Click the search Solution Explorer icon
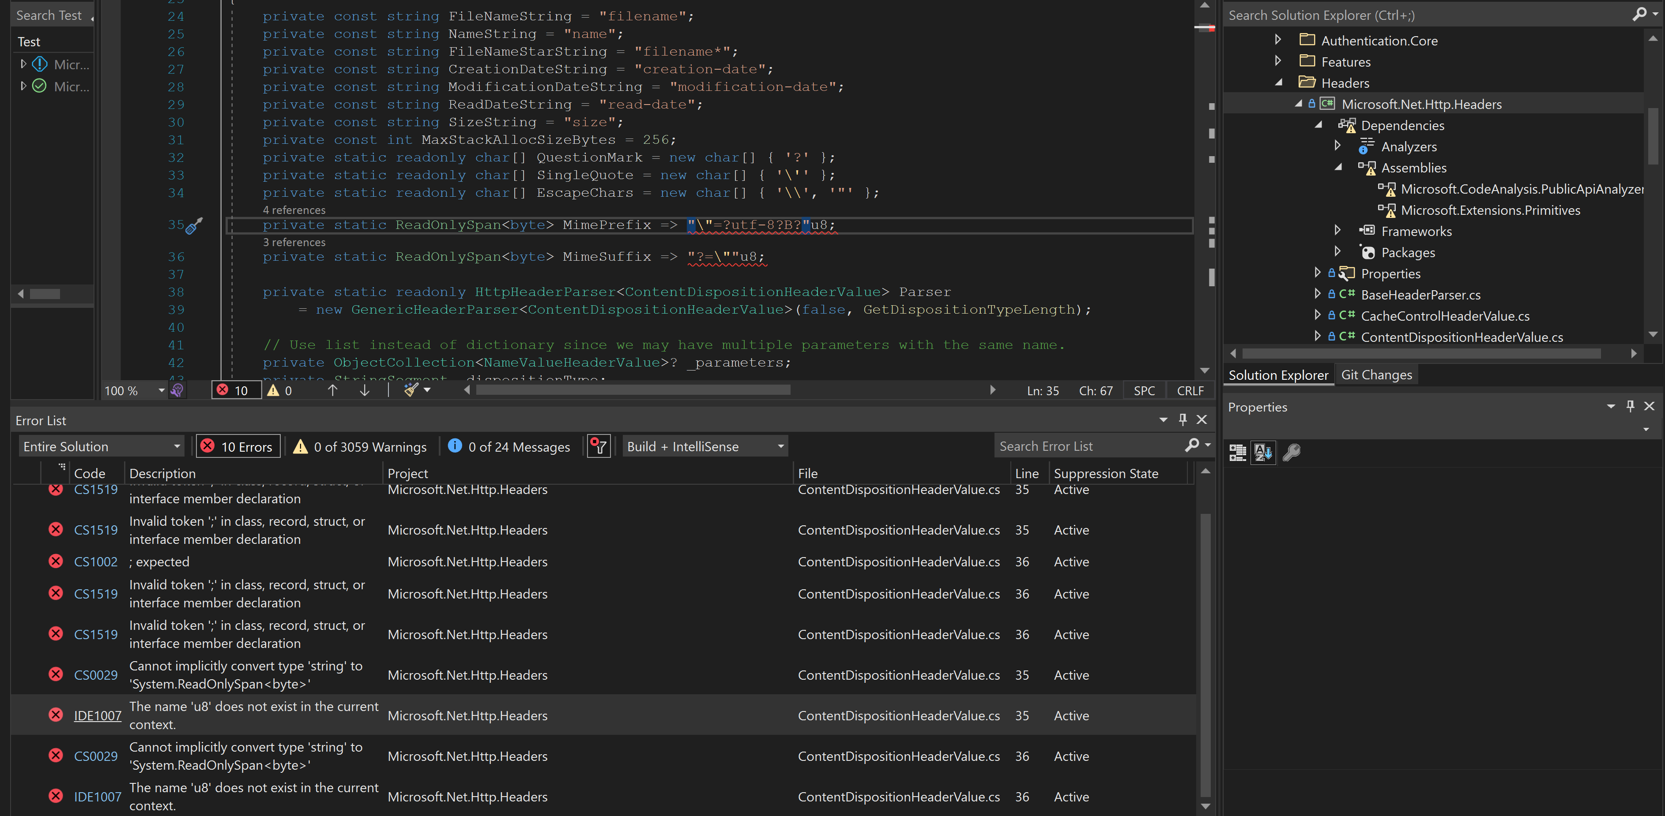Image resolution: width=1665 pixels, height=816 pixels. point(1639,15)
